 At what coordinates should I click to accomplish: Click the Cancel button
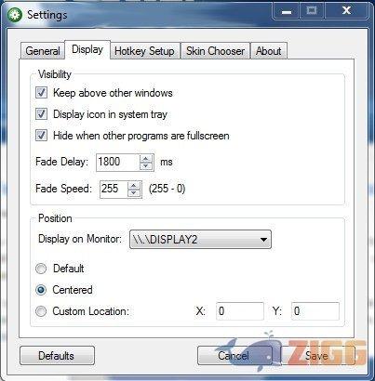coord(234,356)
